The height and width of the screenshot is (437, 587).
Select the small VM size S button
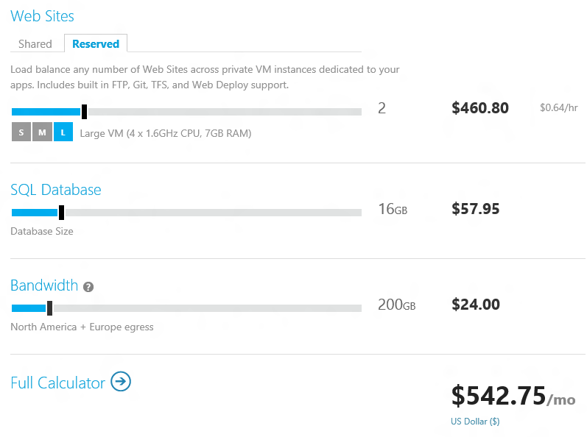pos(21,132)
